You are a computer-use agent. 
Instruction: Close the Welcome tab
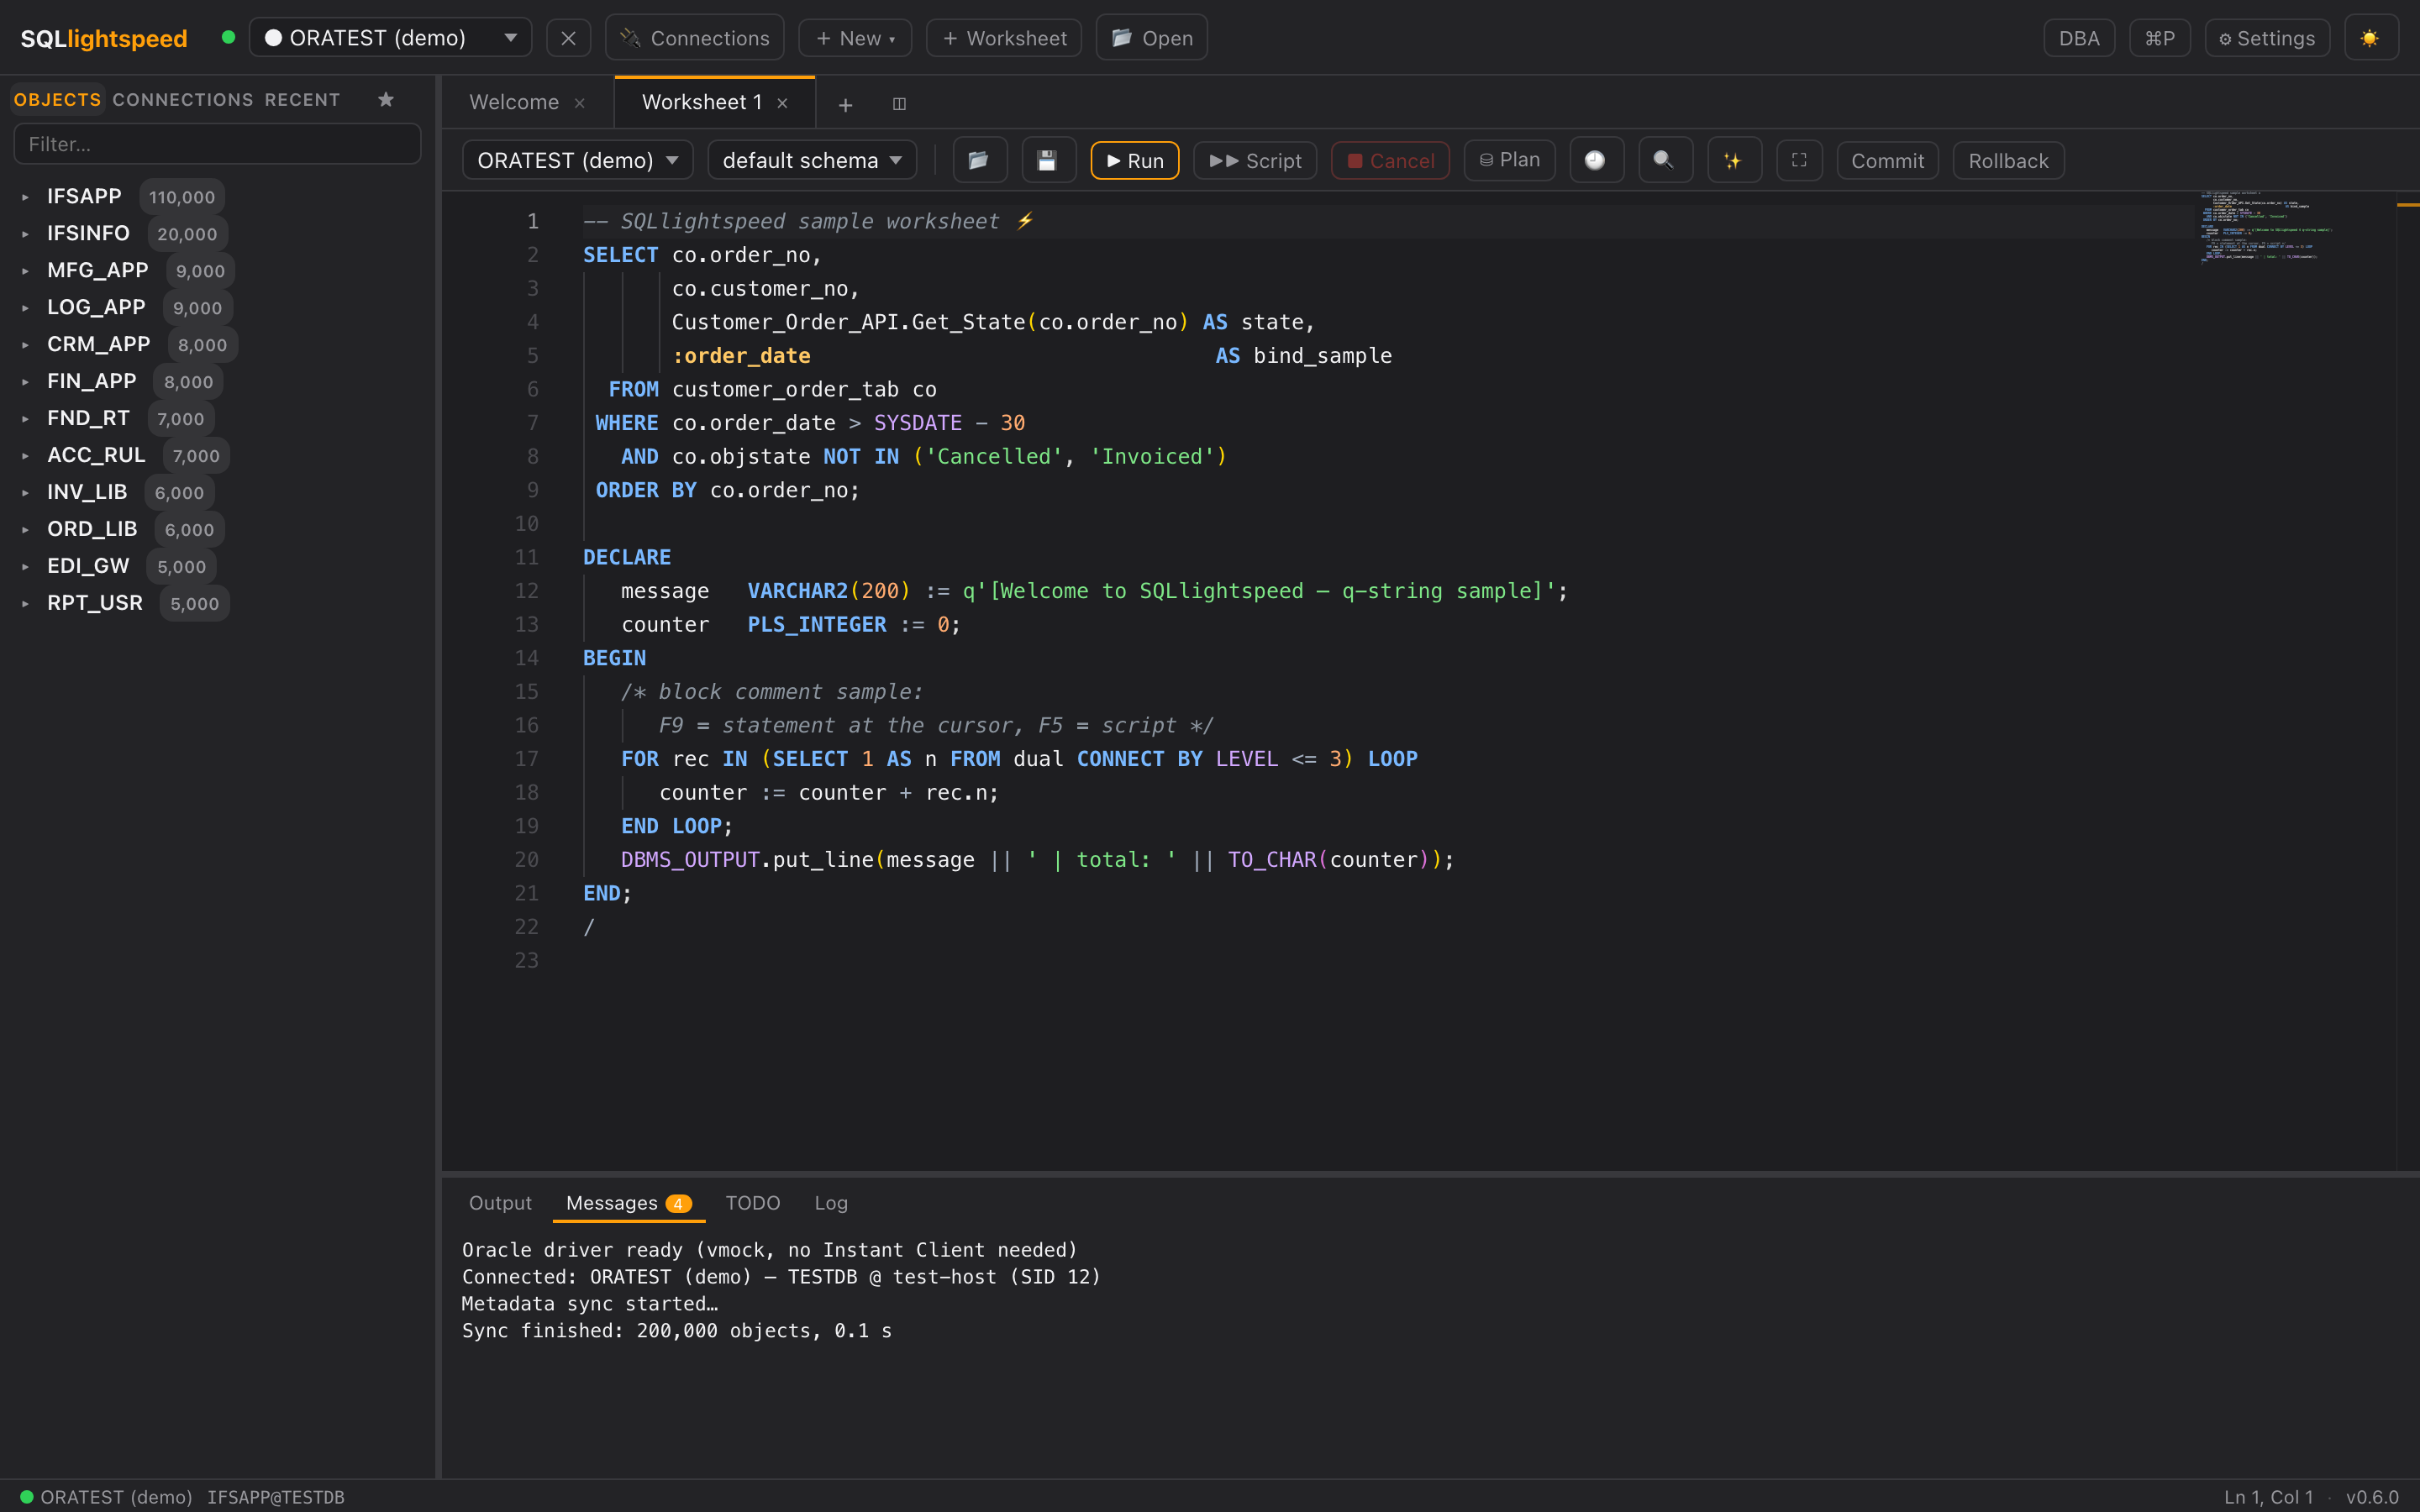pos(579,103)
